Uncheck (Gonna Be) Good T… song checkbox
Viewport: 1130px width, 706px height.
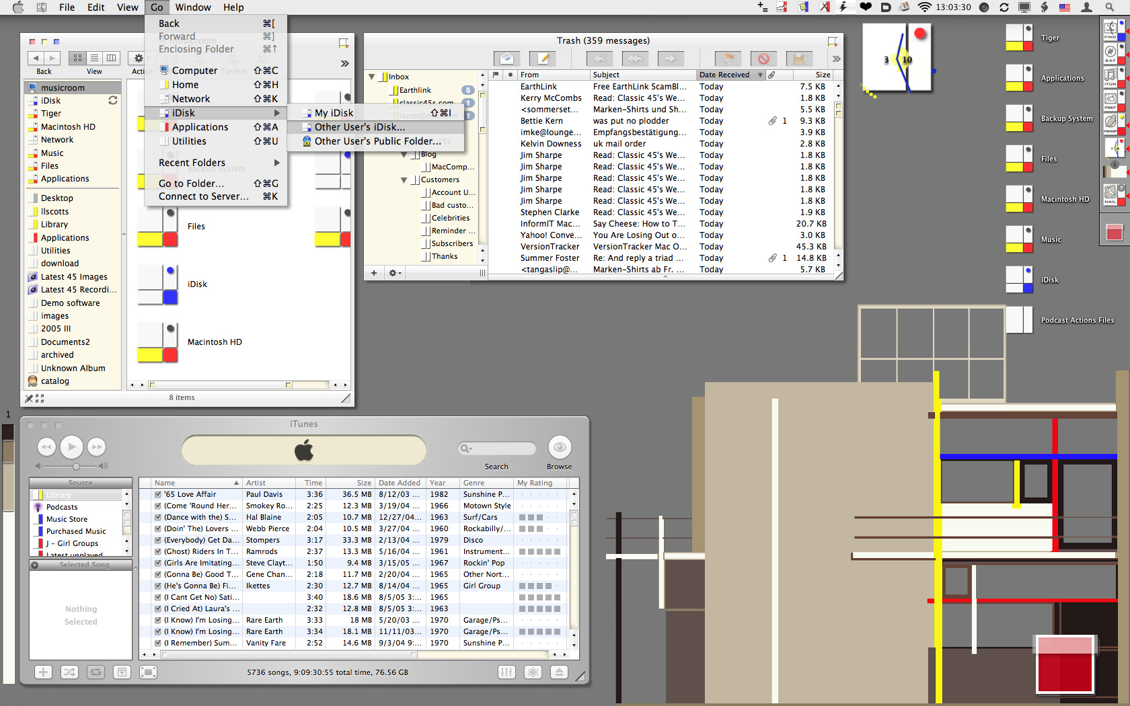pos(158,574)
